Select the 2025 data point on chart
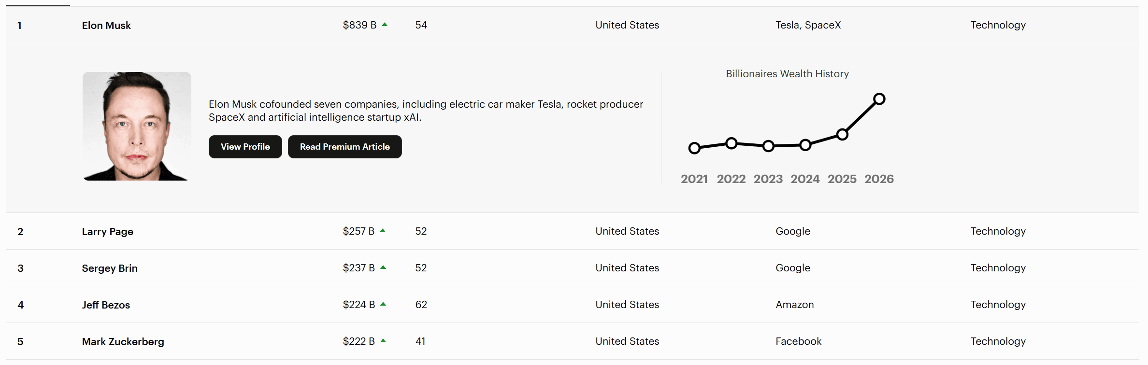The image size is (1148, 365). 842,135
